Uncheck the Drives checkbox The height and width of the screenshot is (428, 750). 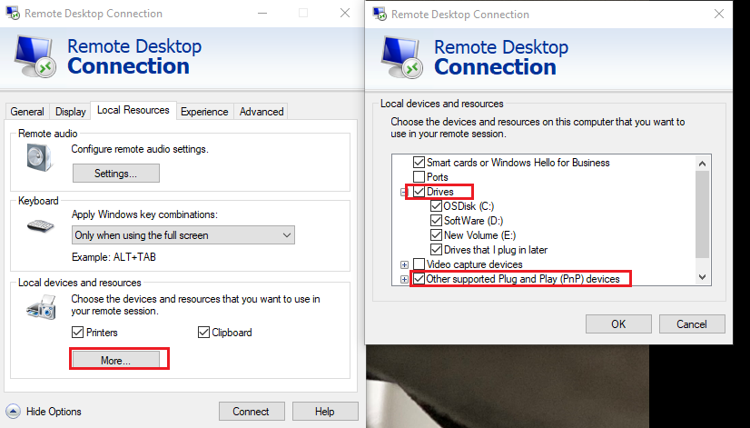pyautogui.click(x=419, y=192)
